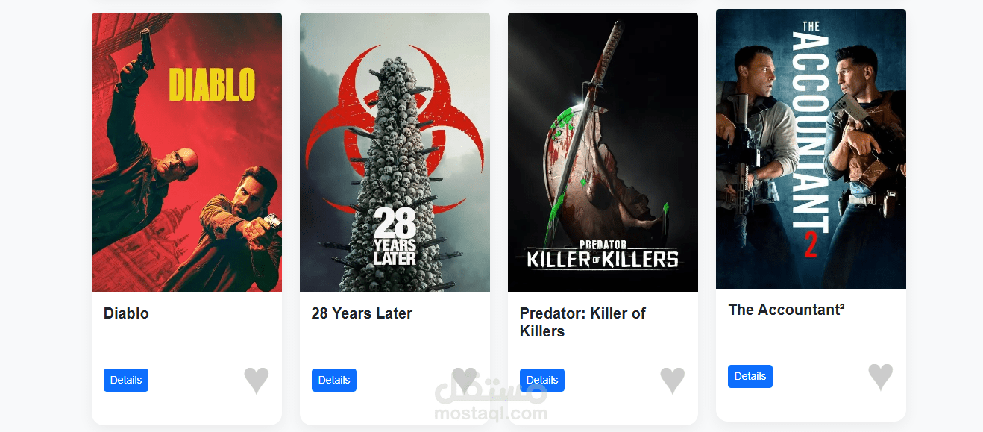Click the mostaql.com watermark logo

pos(491,399)
